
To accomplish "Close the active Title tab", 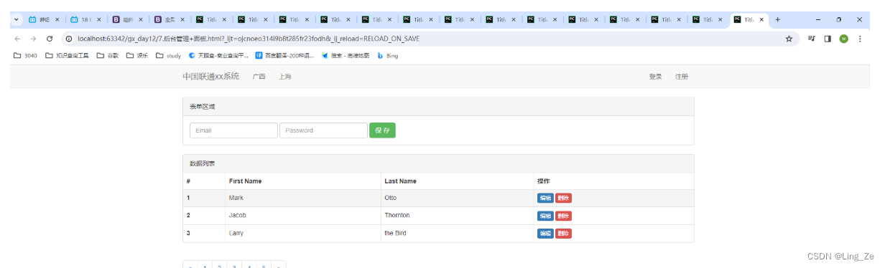I will pos(761,19).
